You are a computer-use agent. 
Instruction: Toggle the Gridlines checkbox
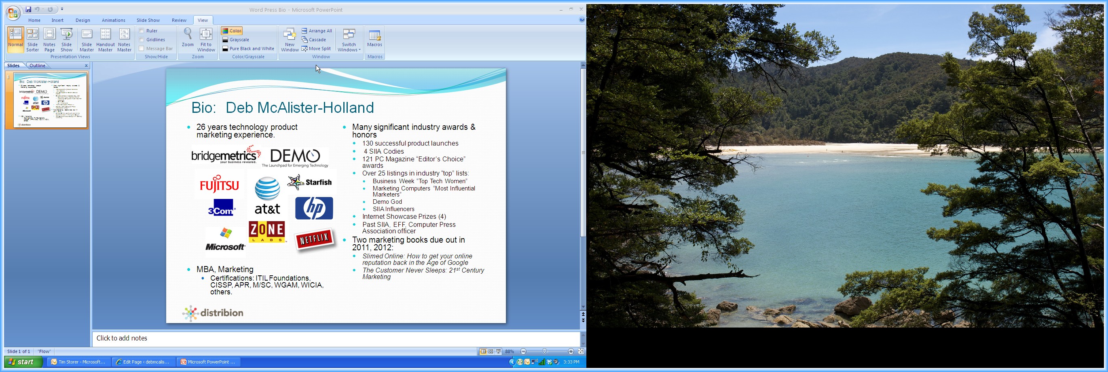click(x=142, y=40)
